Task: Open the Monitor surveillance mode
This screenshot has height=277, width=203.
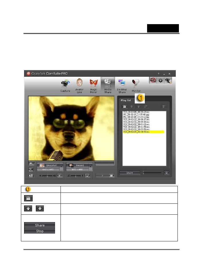Action: coord(136,85)
